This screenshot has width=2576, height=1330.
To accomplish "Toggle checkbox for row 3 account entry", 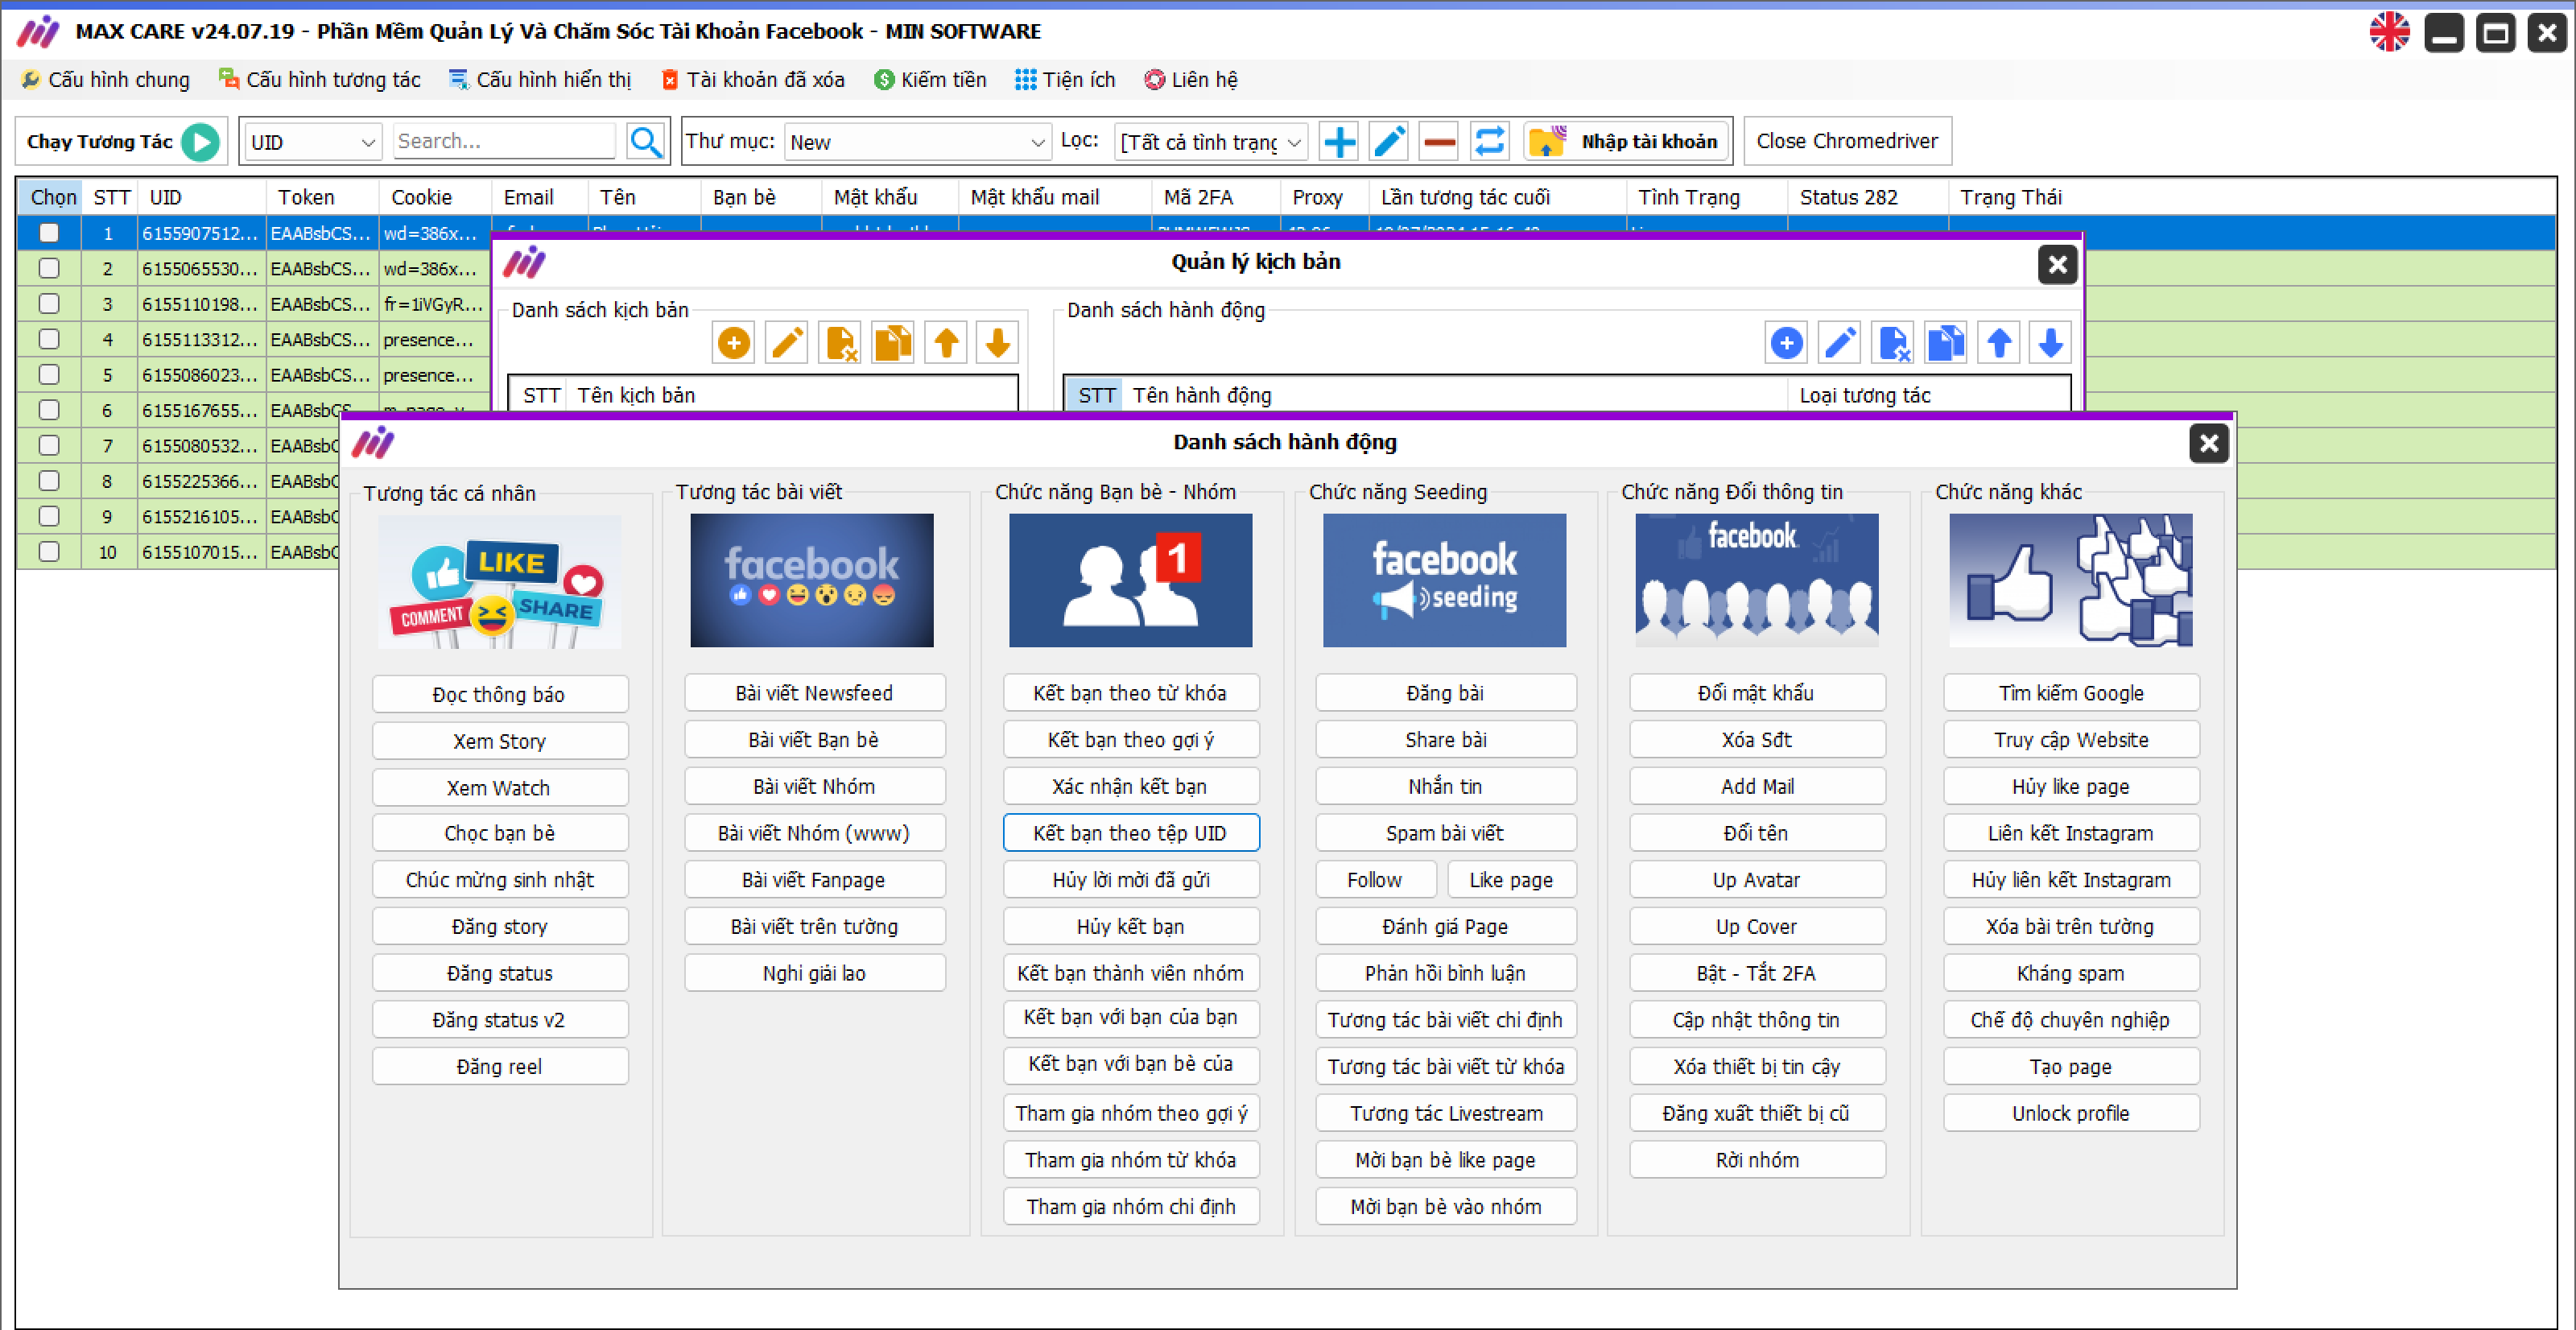I will (51, 302).
